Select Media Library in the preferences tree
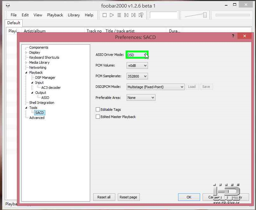 [x=39, y=62]
